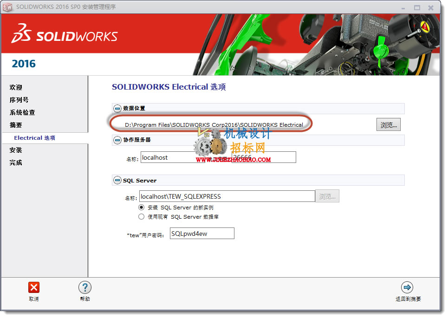Click the red Cancel (取消) X icon
Image resolution: width=448 pixels, height=318 pixels.
(x=34, y=287)
